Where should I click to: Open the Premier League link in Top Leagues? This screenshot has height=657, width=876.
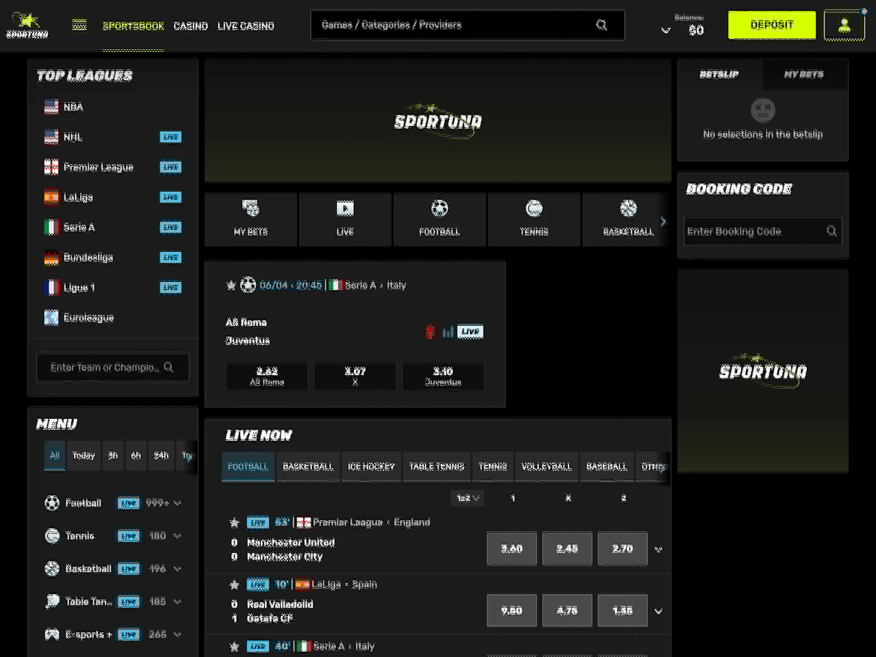98,167
